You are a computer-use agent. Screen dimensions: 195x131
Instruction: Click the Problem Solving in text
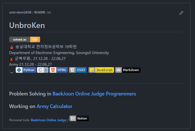pyautogui.click(x=30, y=94)
